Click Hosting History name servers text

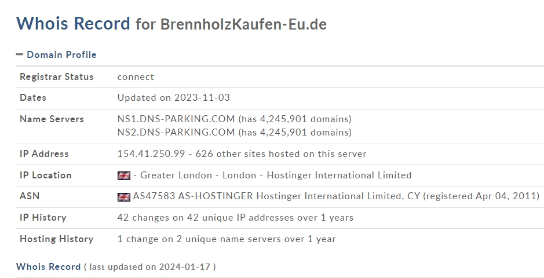[x=227, y=239]
